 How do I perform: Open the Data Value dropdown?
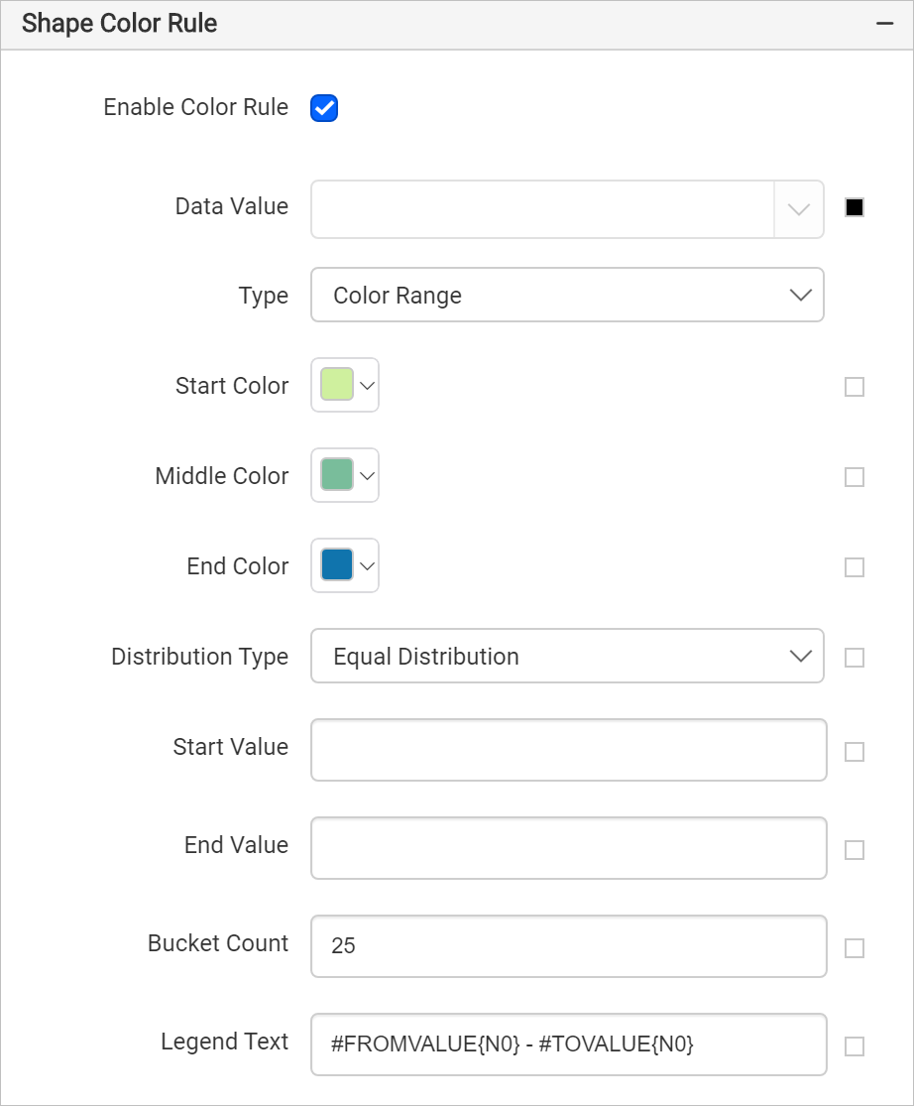[x=567, y=209]
